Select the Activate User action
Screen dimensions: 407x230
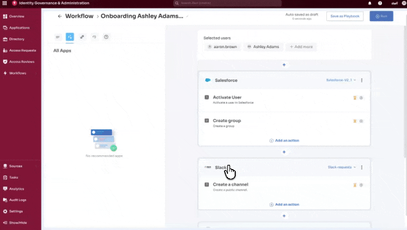click(284, 100)
